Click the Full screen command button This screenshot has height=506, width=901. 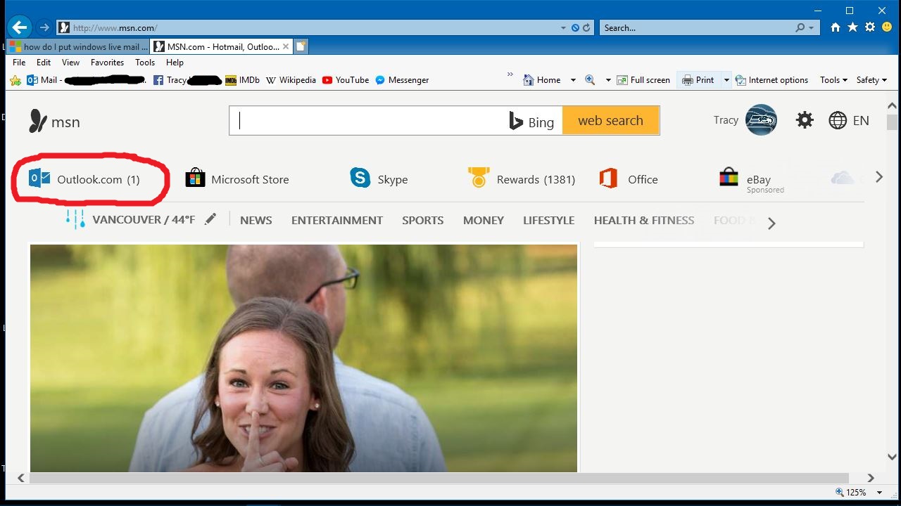[643, 80]
